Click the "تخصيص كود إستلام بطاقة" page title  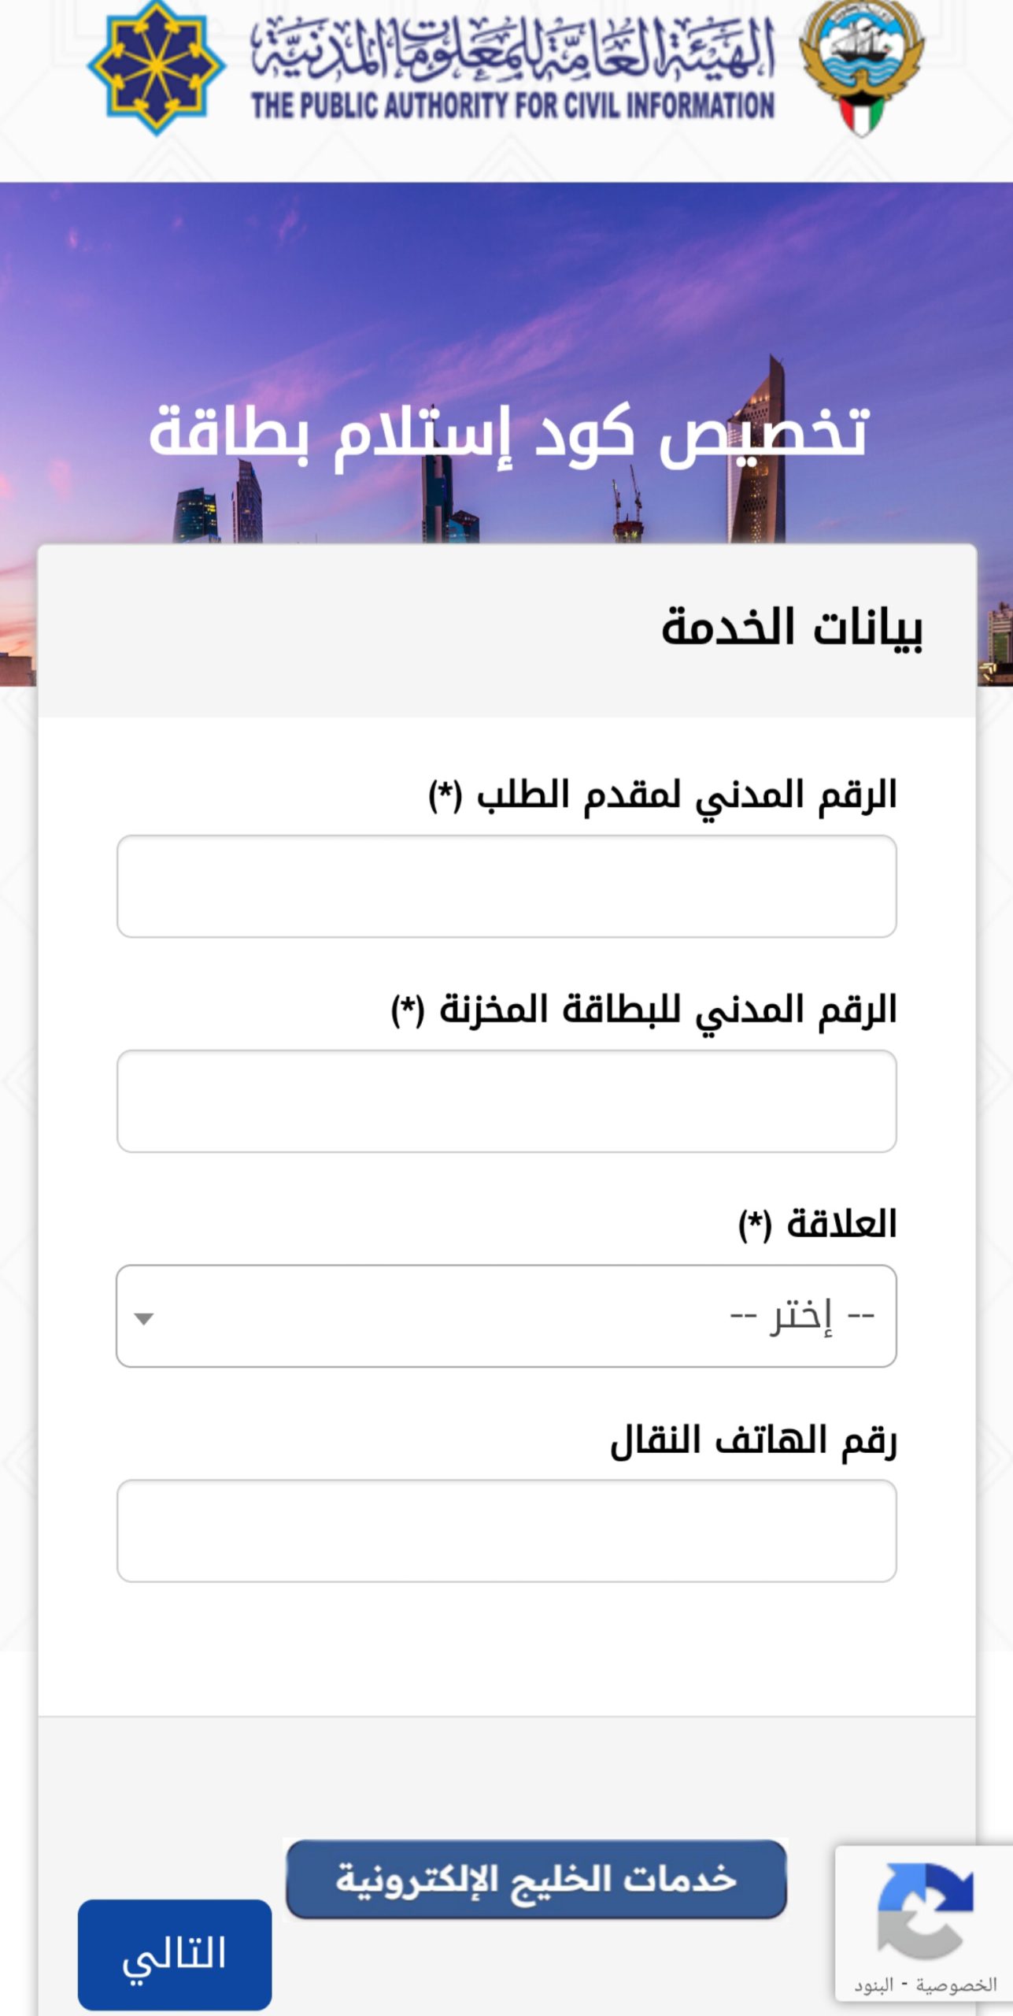pos(508,433)
